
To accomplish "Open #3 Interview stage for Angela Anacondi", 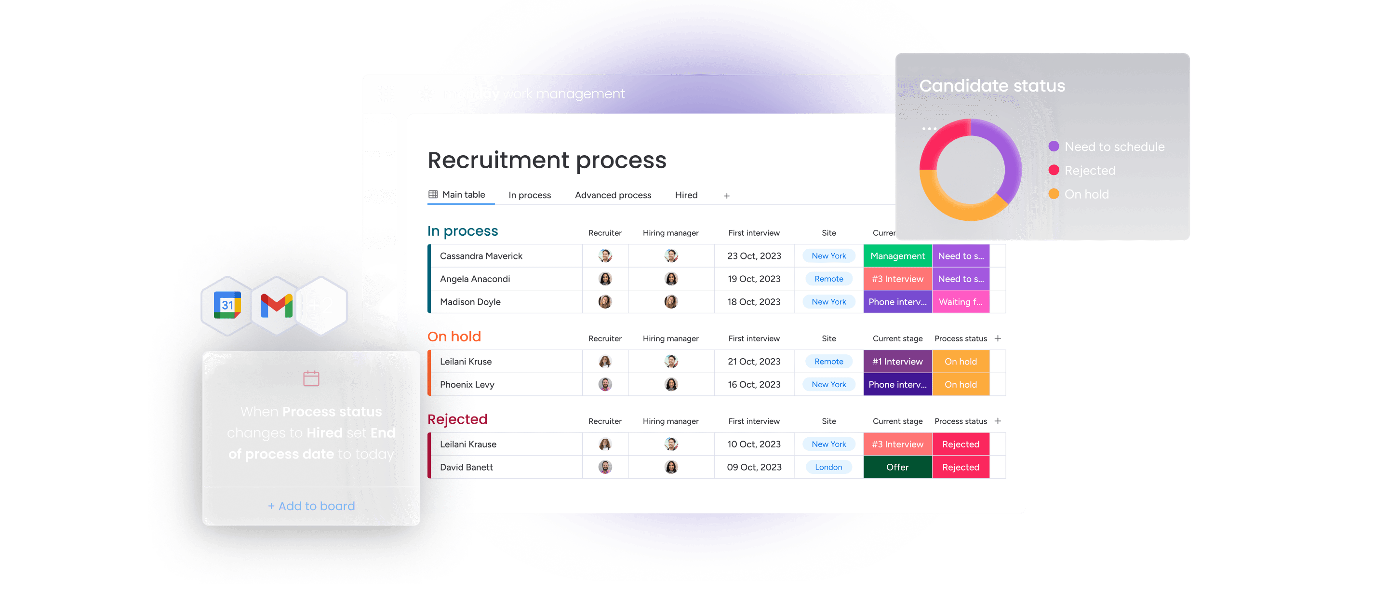I will (x=898, y=279).
